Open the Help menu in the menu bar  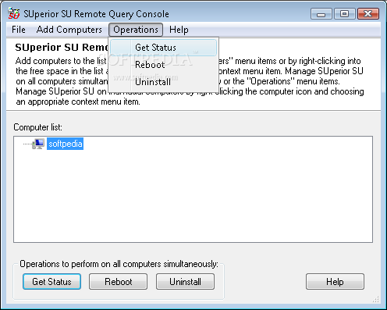[x=179, y=30]
